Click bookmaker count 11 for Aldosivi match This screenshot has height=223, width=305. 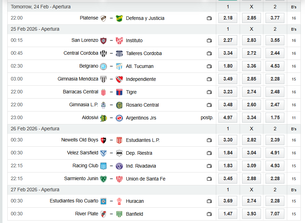tap(294, 118)
